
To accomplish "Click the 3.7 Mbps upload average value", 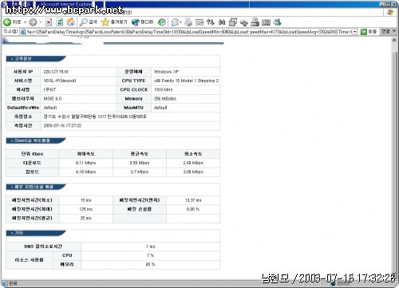I will [x=140, y=172].
